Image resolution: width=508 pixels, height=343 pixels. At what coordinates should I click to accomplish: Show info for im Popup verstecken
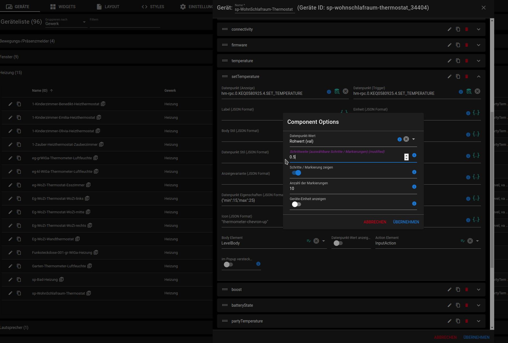click(x=258, y=264)
